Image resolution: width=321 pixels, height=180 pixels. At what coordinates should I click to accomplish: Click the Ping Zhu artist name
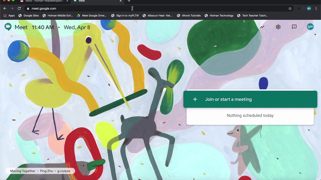[46, 171]
